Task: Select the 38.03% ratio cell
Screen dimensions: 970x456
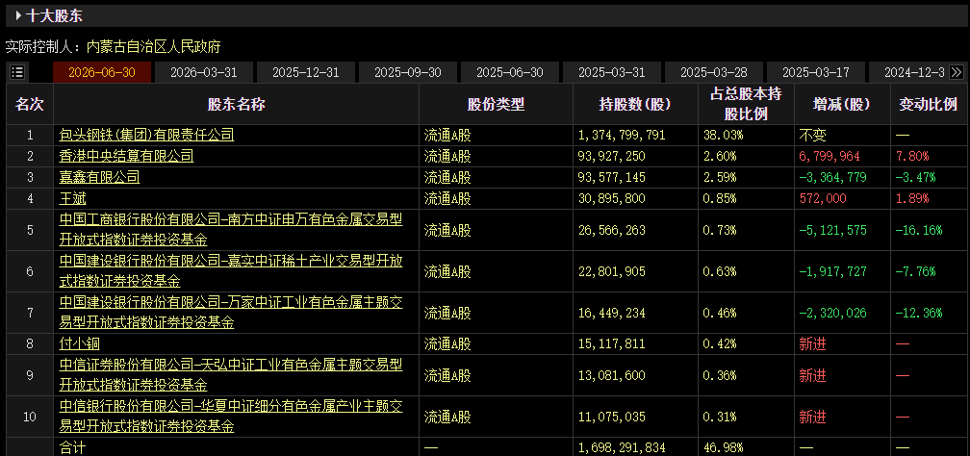Action: coord(724,135)
